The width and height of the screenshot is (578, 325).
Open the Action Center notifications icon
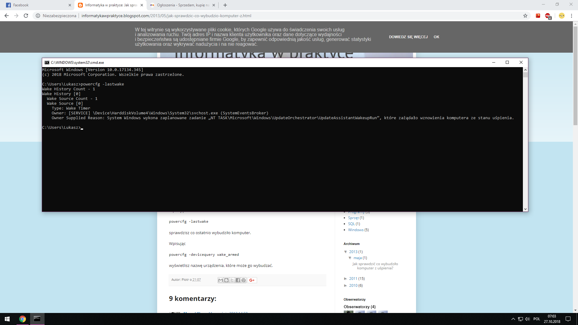click(x=568, y=319)
